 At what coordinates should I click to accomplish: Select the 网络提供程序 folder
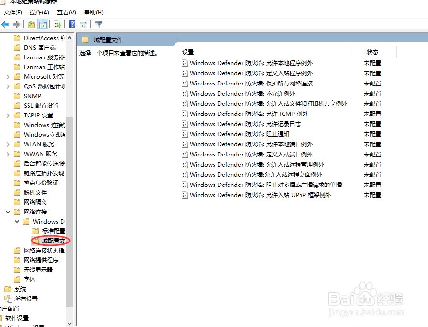[x=36, y=260]
